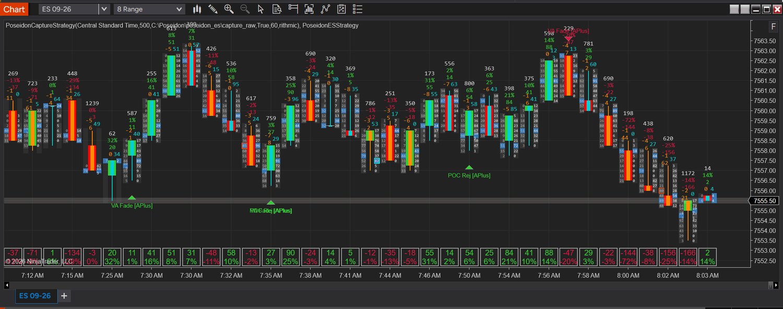Click the plus button to add new tab
This screenshot has height=309, width=783.
pos(64,295)
